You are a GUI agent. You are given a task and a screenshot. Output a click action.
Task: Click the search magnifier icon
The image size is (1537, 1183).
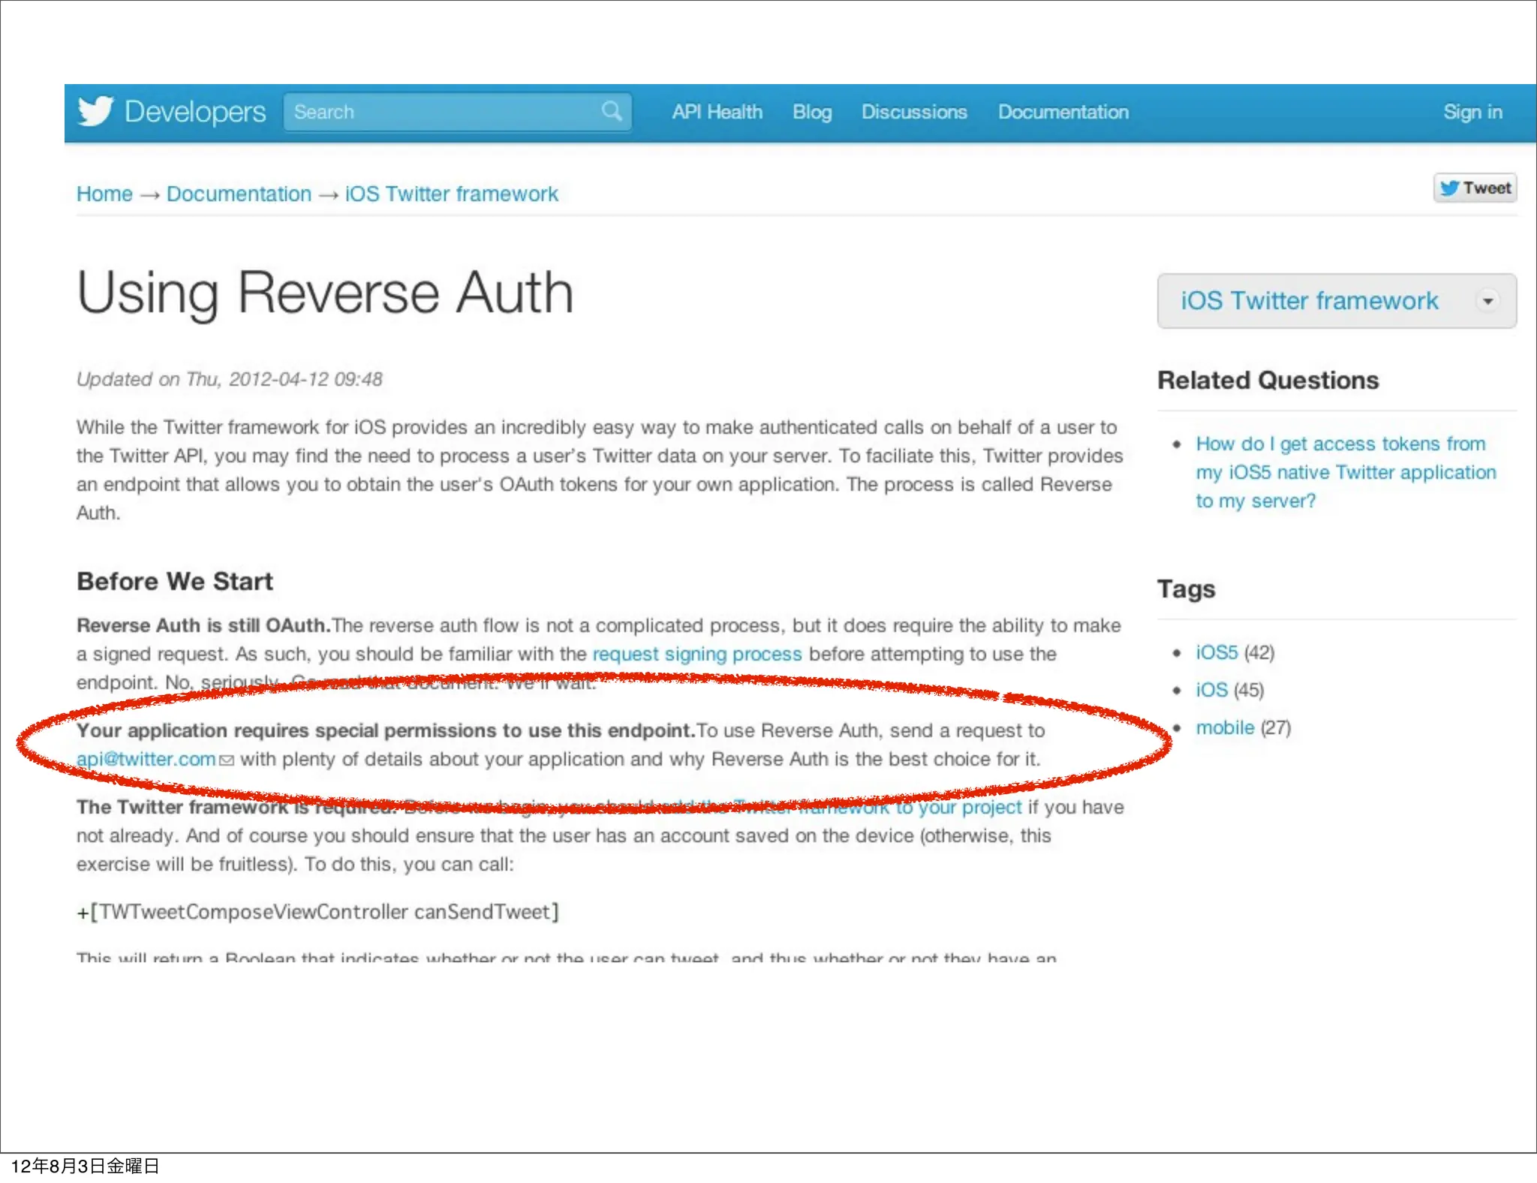click(612, 111)
